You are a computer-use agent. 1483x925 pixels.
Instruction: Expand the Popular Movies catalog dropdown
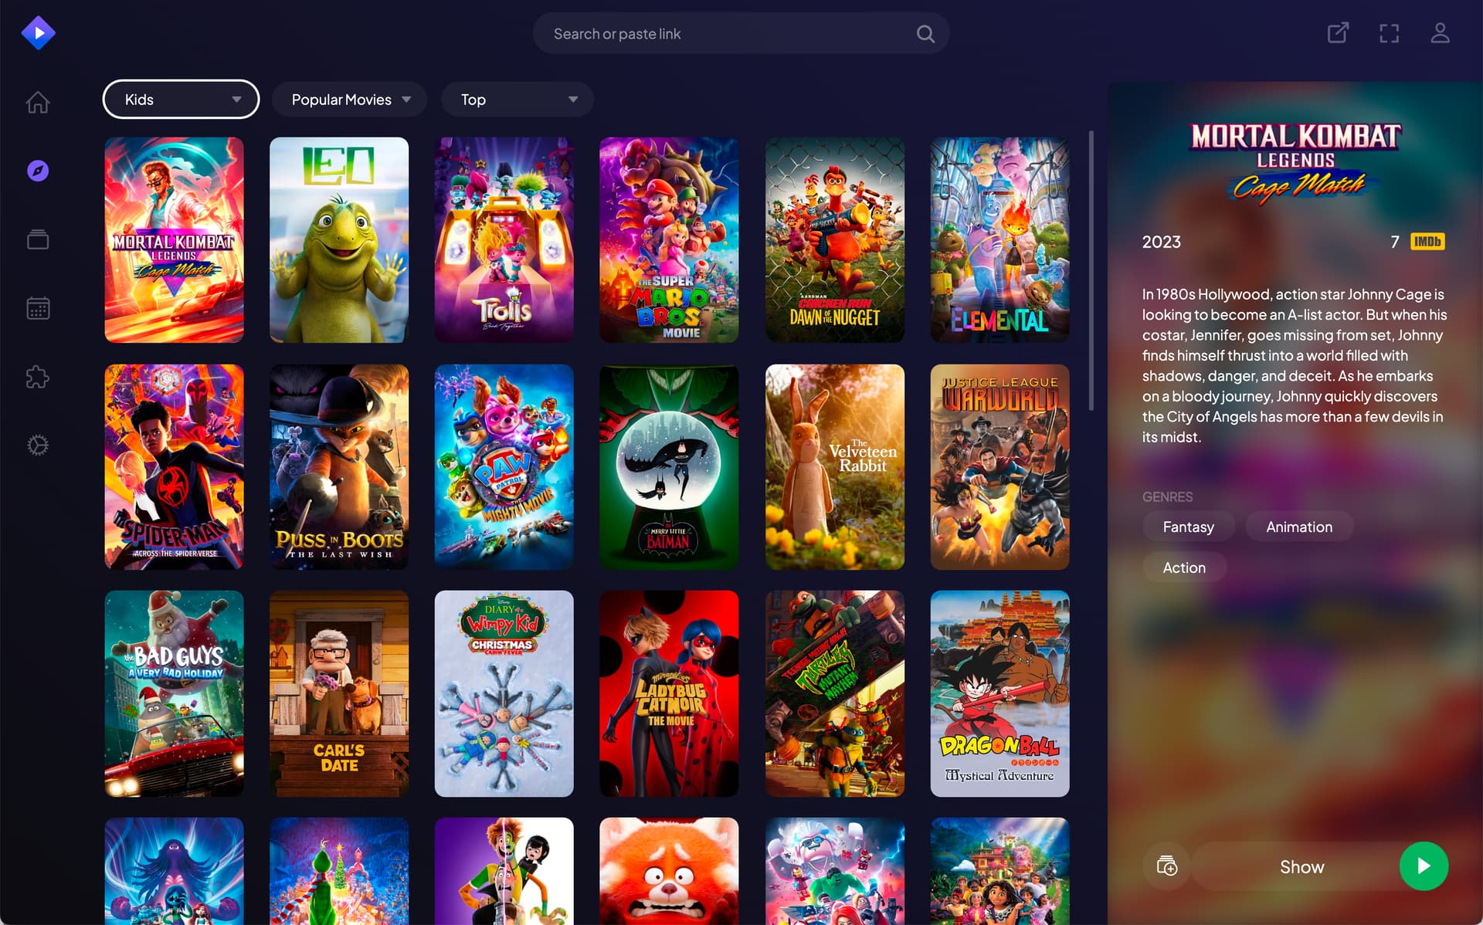[349, 100]
